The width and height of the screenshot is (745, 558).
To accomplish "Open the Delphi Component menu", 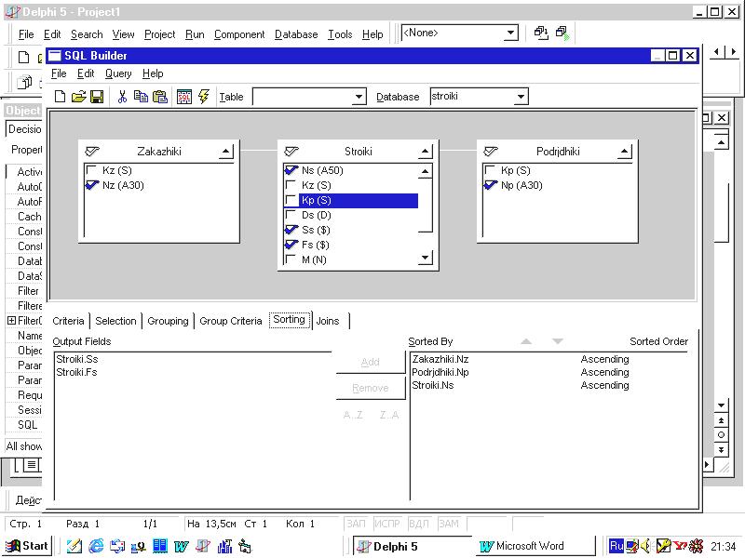I will tap(239, 34).
